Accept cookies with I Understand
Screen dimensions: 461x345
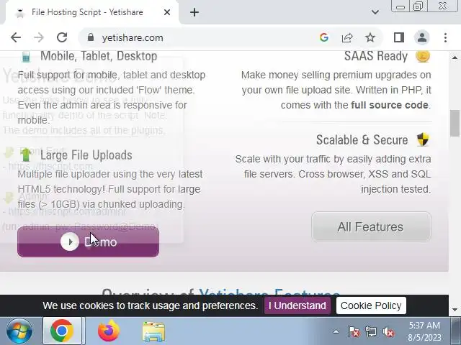pos(297,305)
